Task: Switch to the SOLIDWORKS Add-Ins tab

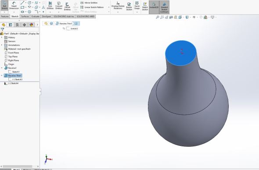Action: 64,17
